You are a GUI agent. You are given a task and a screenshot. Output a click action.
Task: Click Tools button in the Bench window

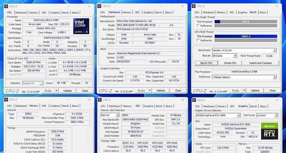tap(235, 90)
